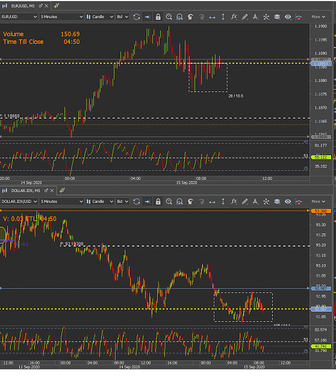Open Candle chart type dropdown on EUR/USD chart
Screen dimensions: 336x376
point(99,17)
